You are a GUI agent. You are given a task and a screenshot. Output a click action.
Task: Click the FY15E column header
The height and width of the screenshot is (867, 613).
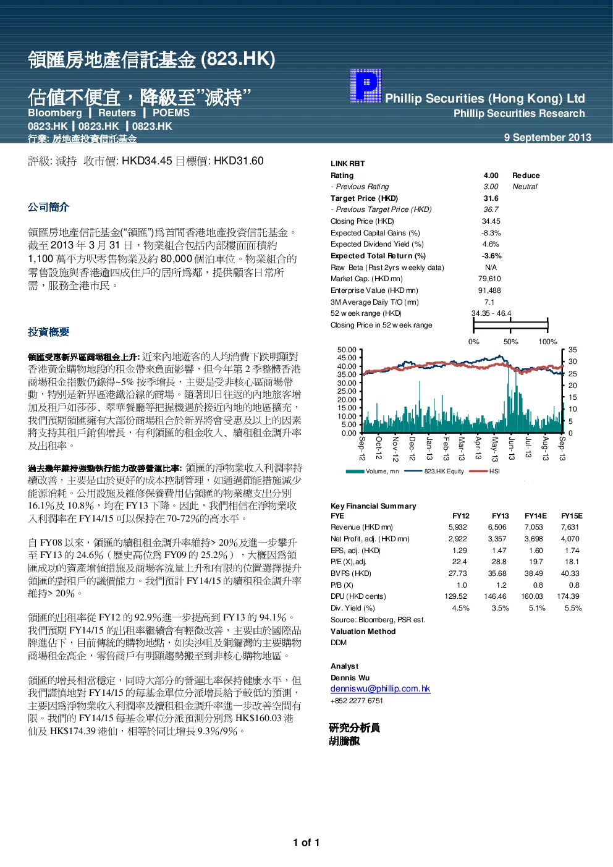pos(572,516)
